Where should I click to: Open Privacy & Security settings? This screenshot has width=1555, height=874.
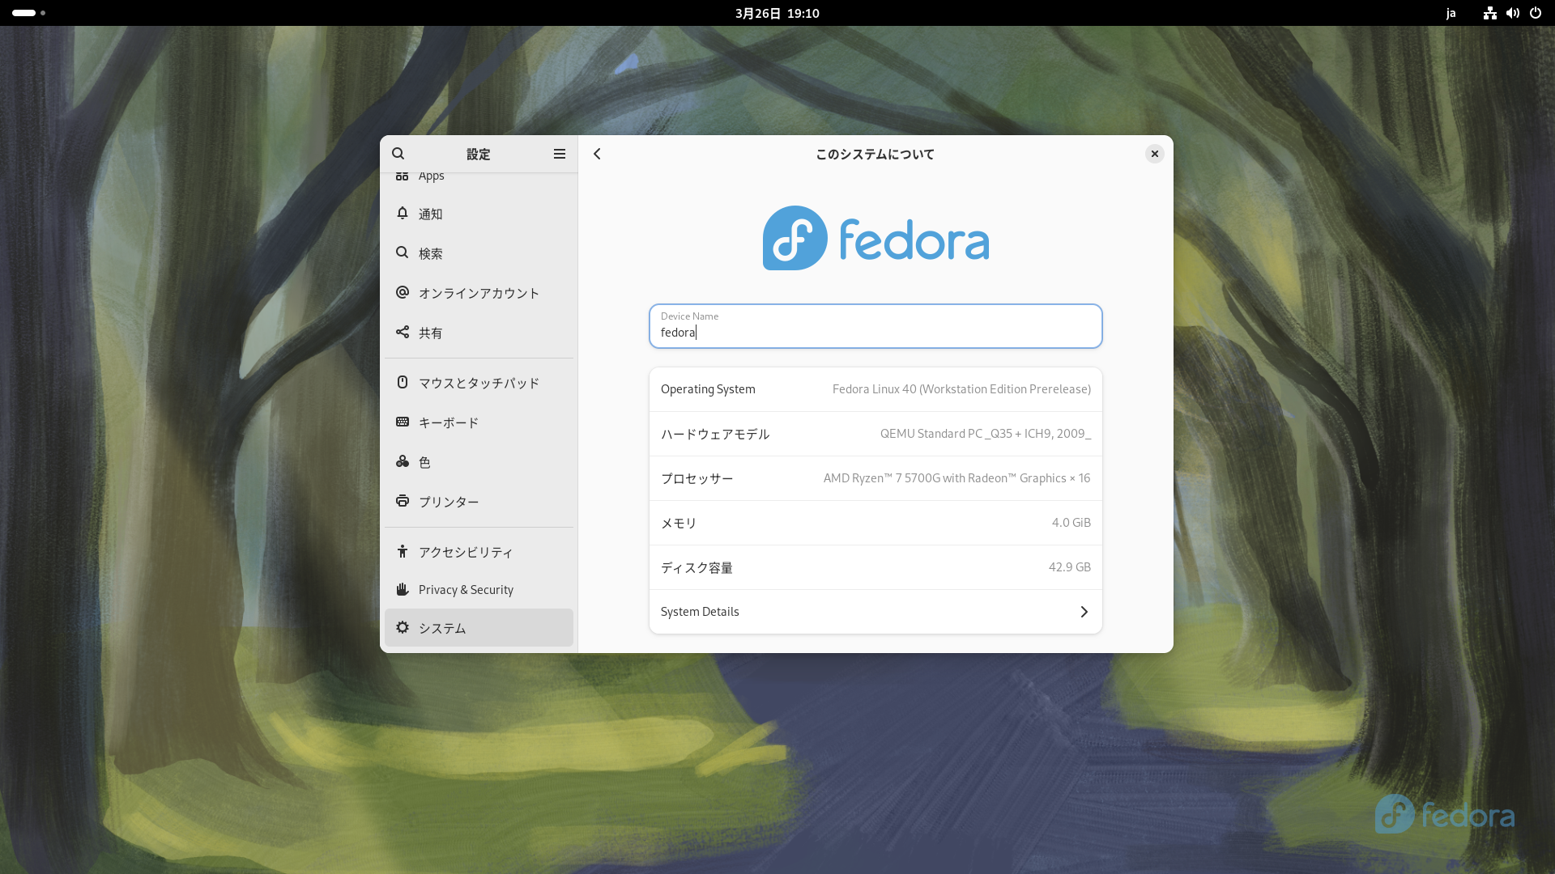tap(478, 590)
